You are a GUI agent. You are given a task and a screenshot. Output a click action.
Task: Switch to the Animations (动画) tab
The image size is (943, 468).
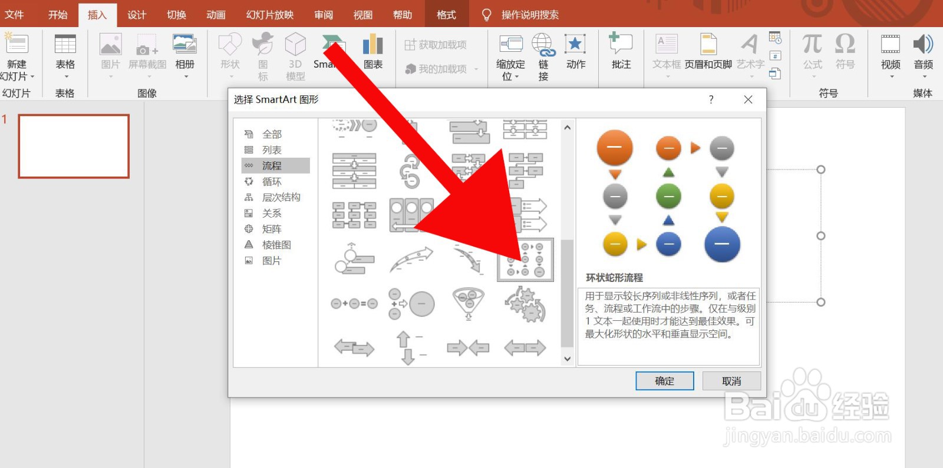coord(216,15)
